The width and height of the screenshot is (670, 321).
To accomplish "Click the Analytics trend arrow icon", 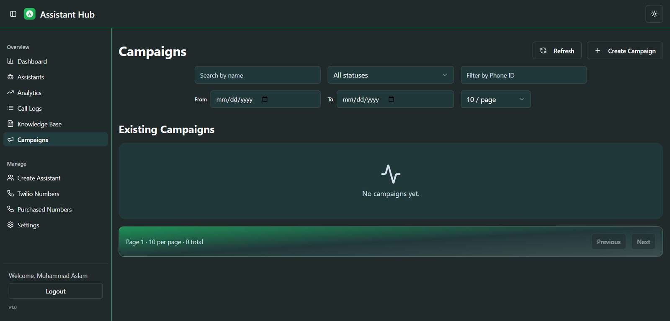I will click(x=10, y=92).
